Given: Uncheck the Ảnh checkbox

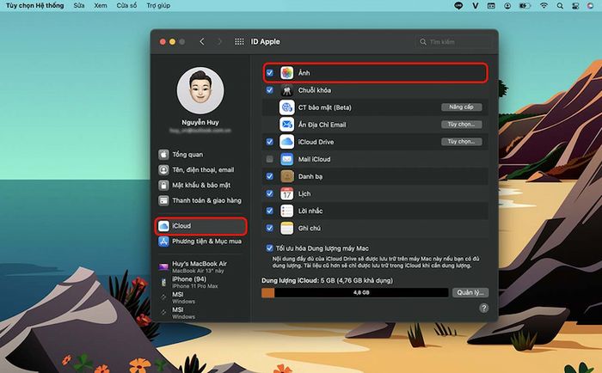Looking at the screenshot, I should click(270, 73).
